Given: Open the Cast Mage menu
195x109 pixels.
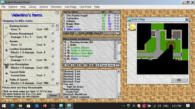Looking at the screenshot, I should [70, 7].
